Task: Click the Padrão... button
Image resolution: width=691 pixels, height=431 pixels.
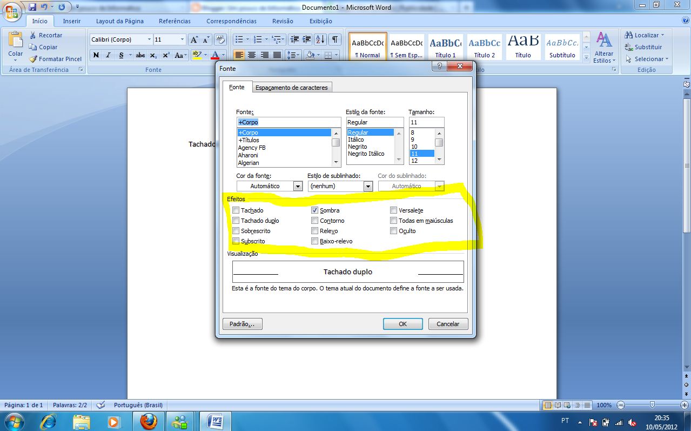Action: point(242,324)
